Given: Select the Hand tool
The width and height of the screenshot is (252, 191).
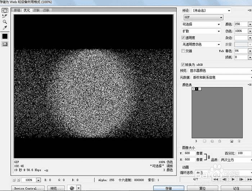Looking at the screenshot, I should 5,10.
